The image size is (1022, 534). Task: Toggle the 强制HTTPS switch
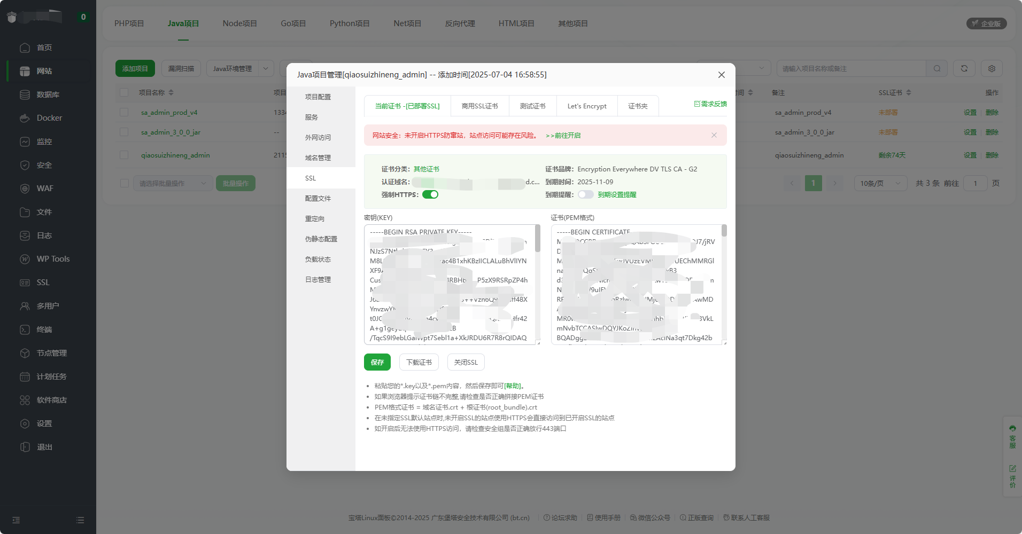(430, 194)
